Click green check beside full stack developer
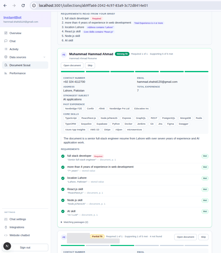221x253 pixels. click(x=63, y=156)
